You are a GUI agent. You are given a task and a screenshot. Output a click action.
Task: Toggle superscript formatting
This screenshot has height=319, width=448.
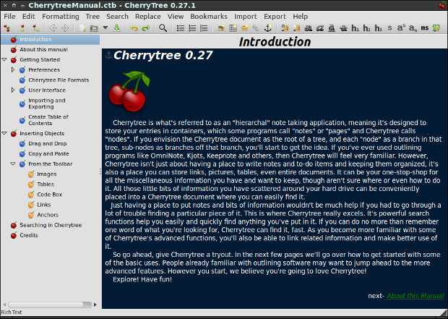401,28
